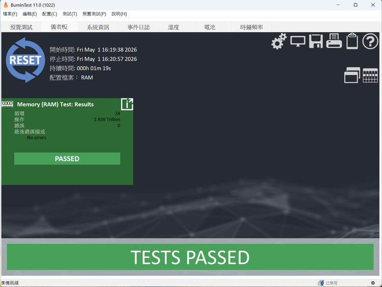The height and width of the screenshot is (287, 382).
Task: Open help via question mark icon
Action: click(370, 42)
